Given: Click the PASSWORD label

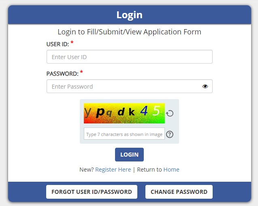Looking at the screenshot, I should click(x=62, y=74).
